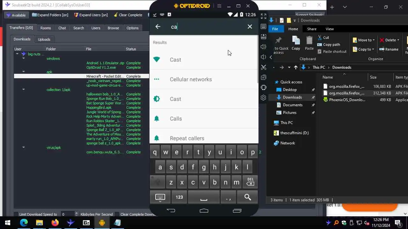Open the Cellular networks result
This screenshot has height=229, width=408.
tap(204, 79)
